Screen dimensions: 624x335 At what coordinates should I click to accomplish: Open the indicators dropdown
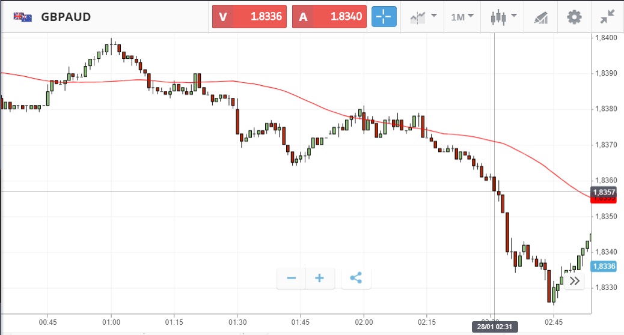(423, 17)
